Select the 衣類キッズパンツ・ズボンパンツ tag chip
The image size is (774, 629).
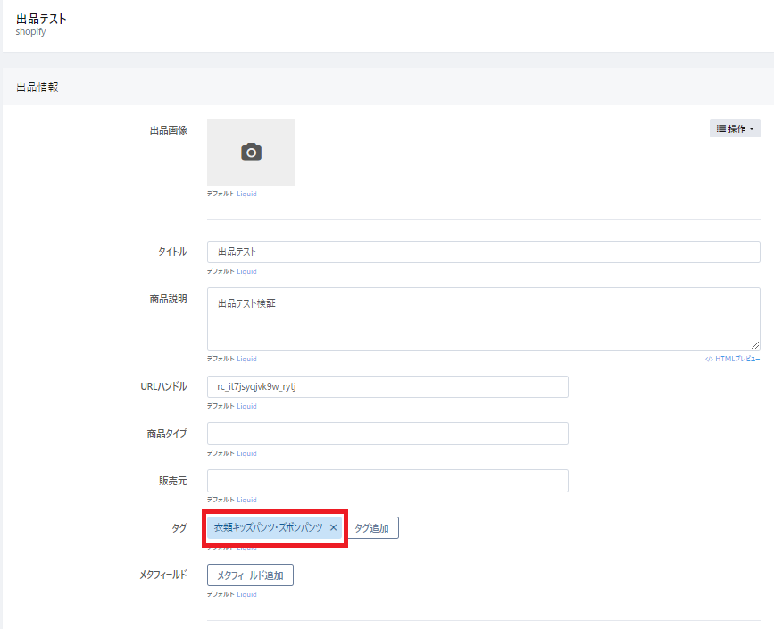267,528
